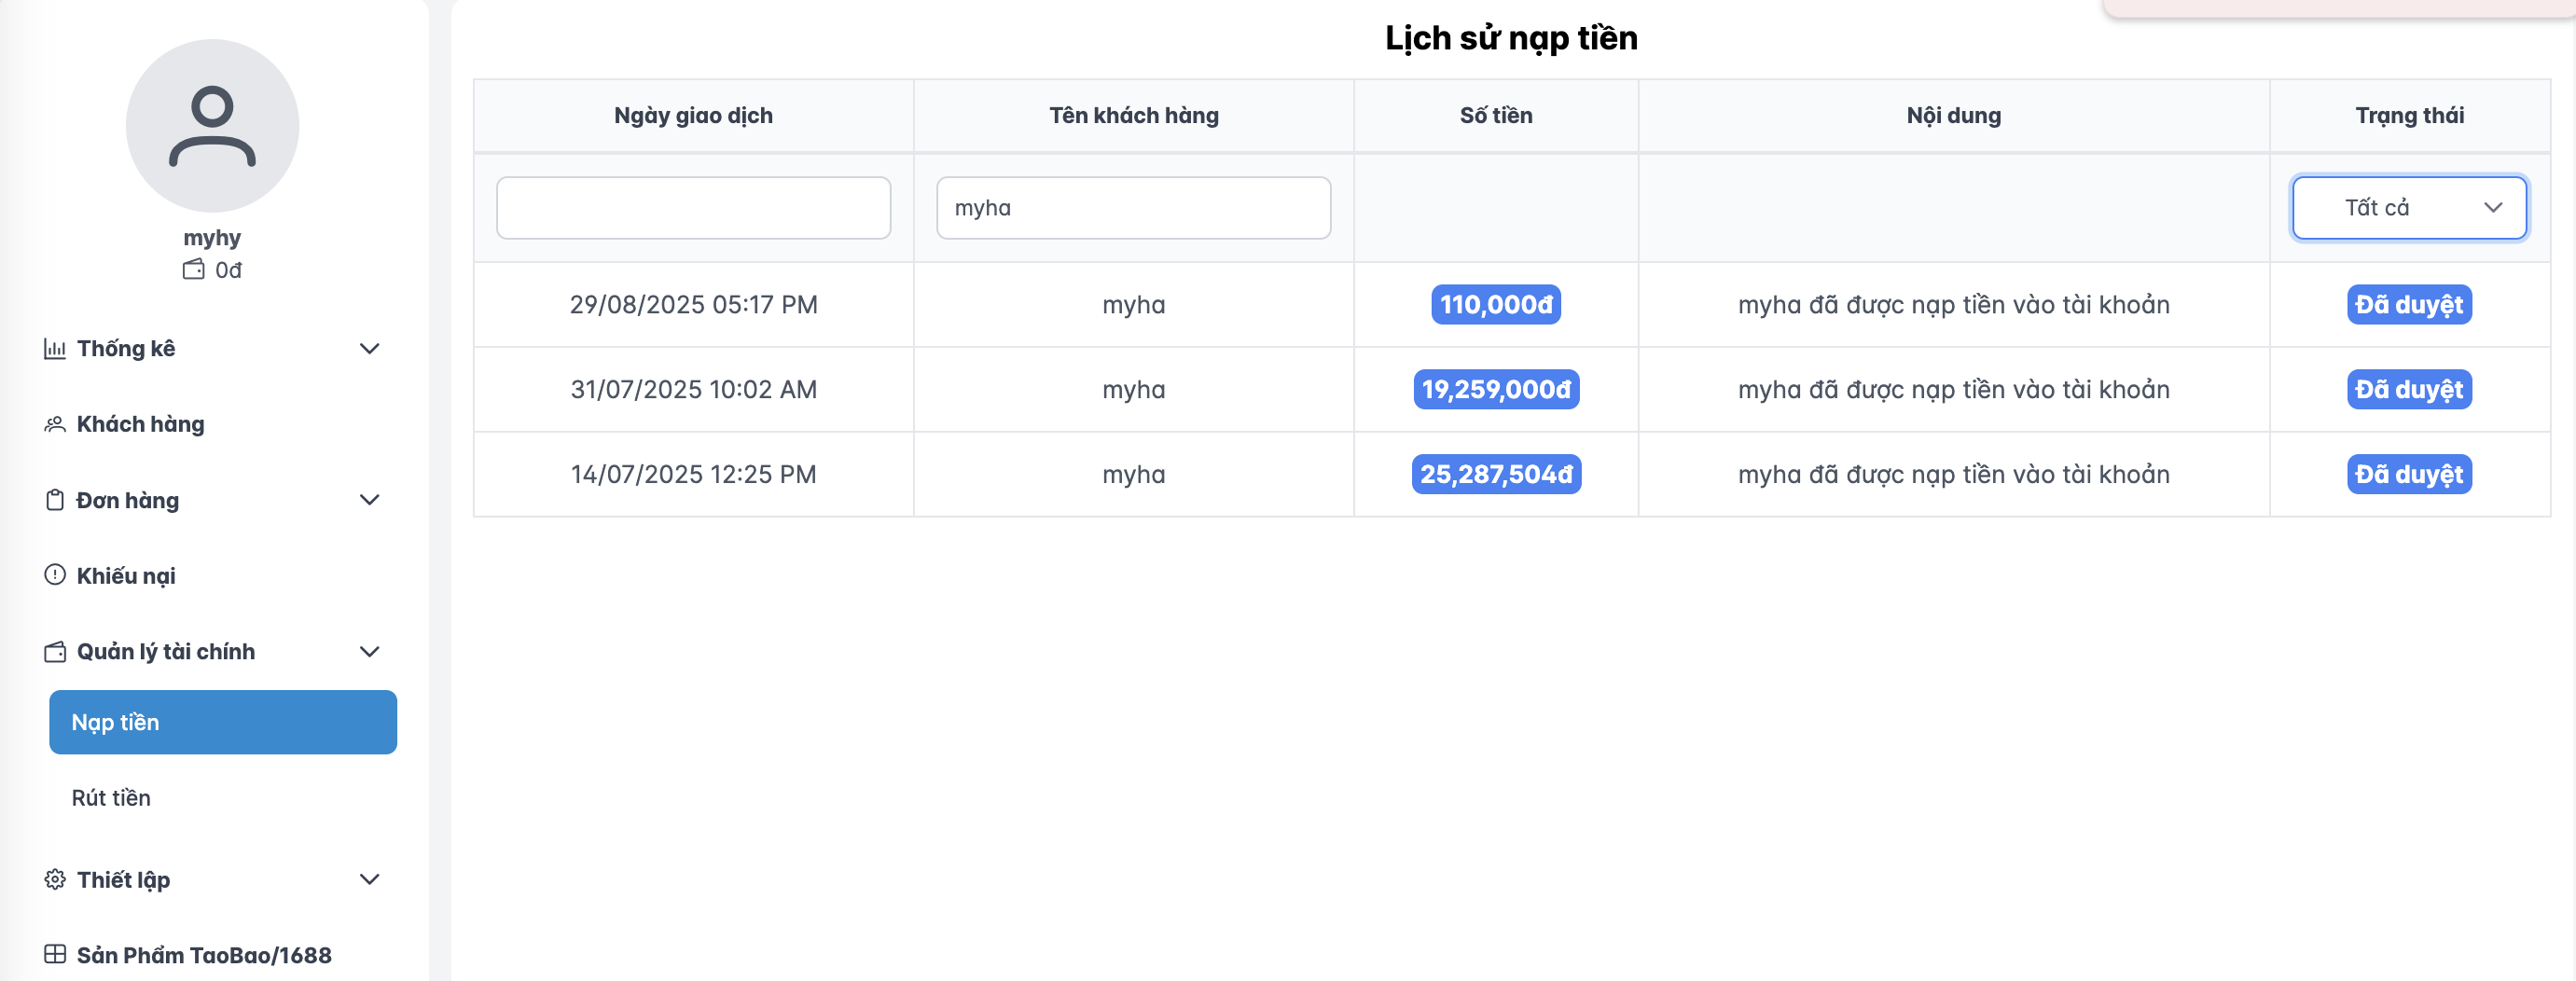2576x981 pixels.
Task: Click the Quản lý tài chính wallet icon
Action: tap(55, 652)
